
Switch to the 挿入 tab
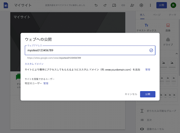[142, 15]
